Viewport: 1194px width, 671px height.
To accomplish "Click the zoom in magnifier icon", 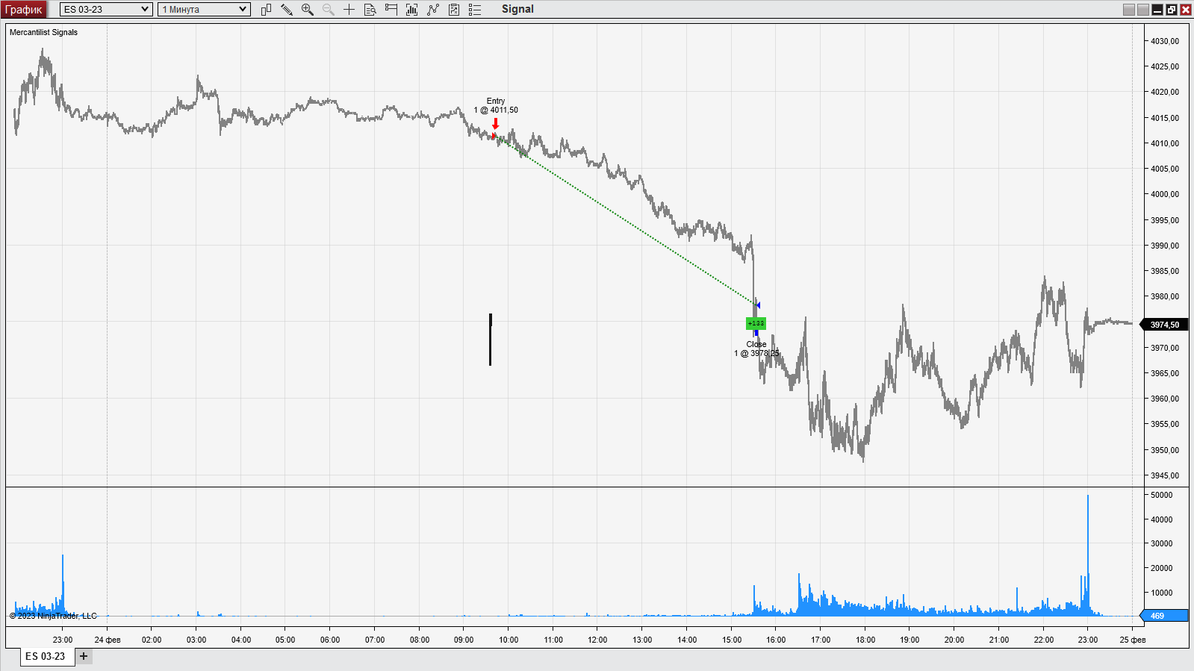I will click(307, 10).
